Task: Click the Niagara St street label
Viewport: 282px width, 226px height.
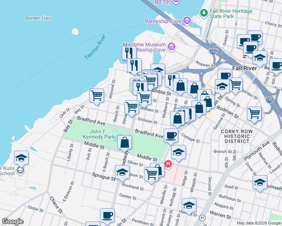Action: point(224,206)
